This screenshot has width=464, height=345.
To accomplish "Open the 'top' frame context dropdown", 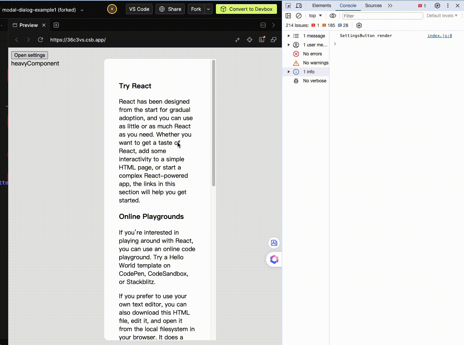I will [315, 16].
